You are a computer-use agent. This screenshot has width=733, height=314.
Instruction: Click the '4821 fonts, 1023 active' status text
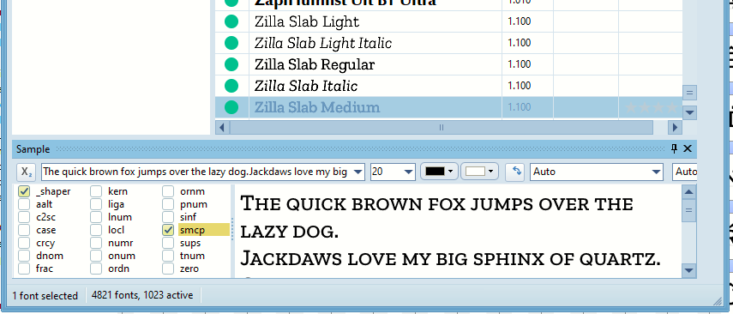(142, 295)
